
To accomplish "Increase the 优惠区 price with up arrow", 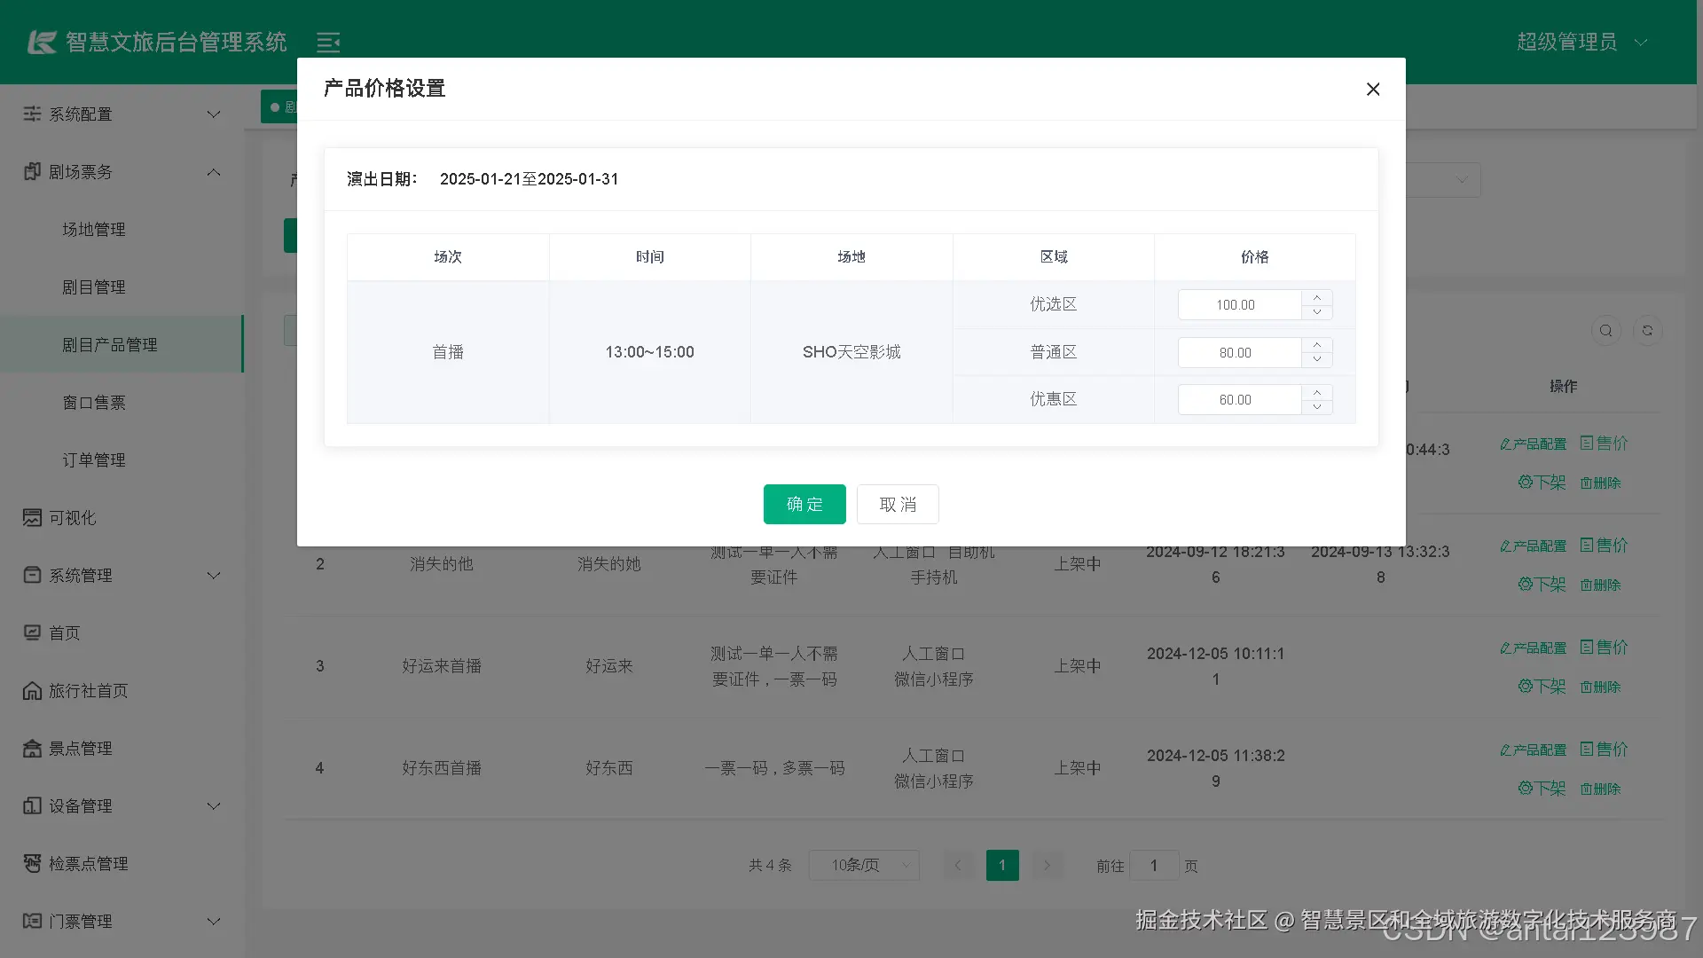I will (1317, 393).
